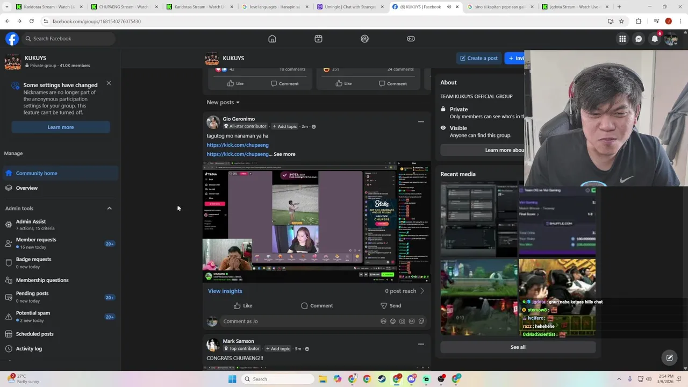Open the Facebook menu grid icon
Viewport: 688px width, 387px height.
point(622,39)
